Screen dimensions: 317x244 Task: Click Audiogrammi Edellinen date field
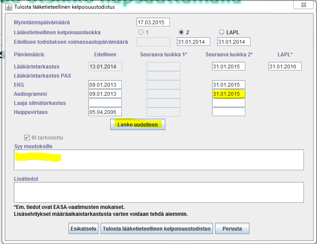pyautogui.click(x=105, y=94)
